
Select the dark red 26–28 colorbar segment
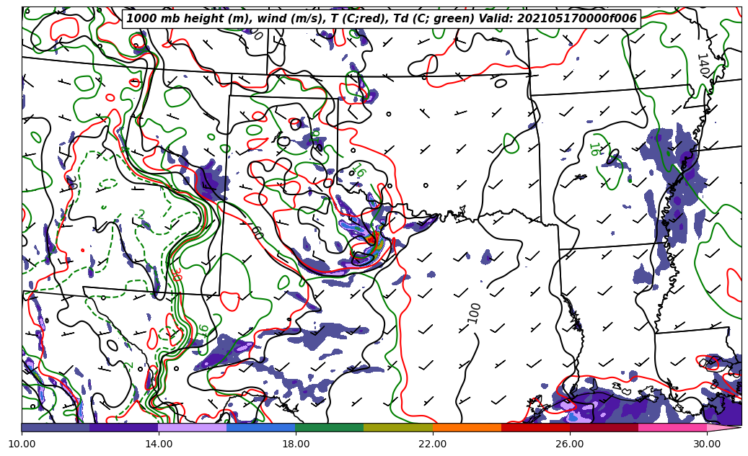click(x=604, y=427)
